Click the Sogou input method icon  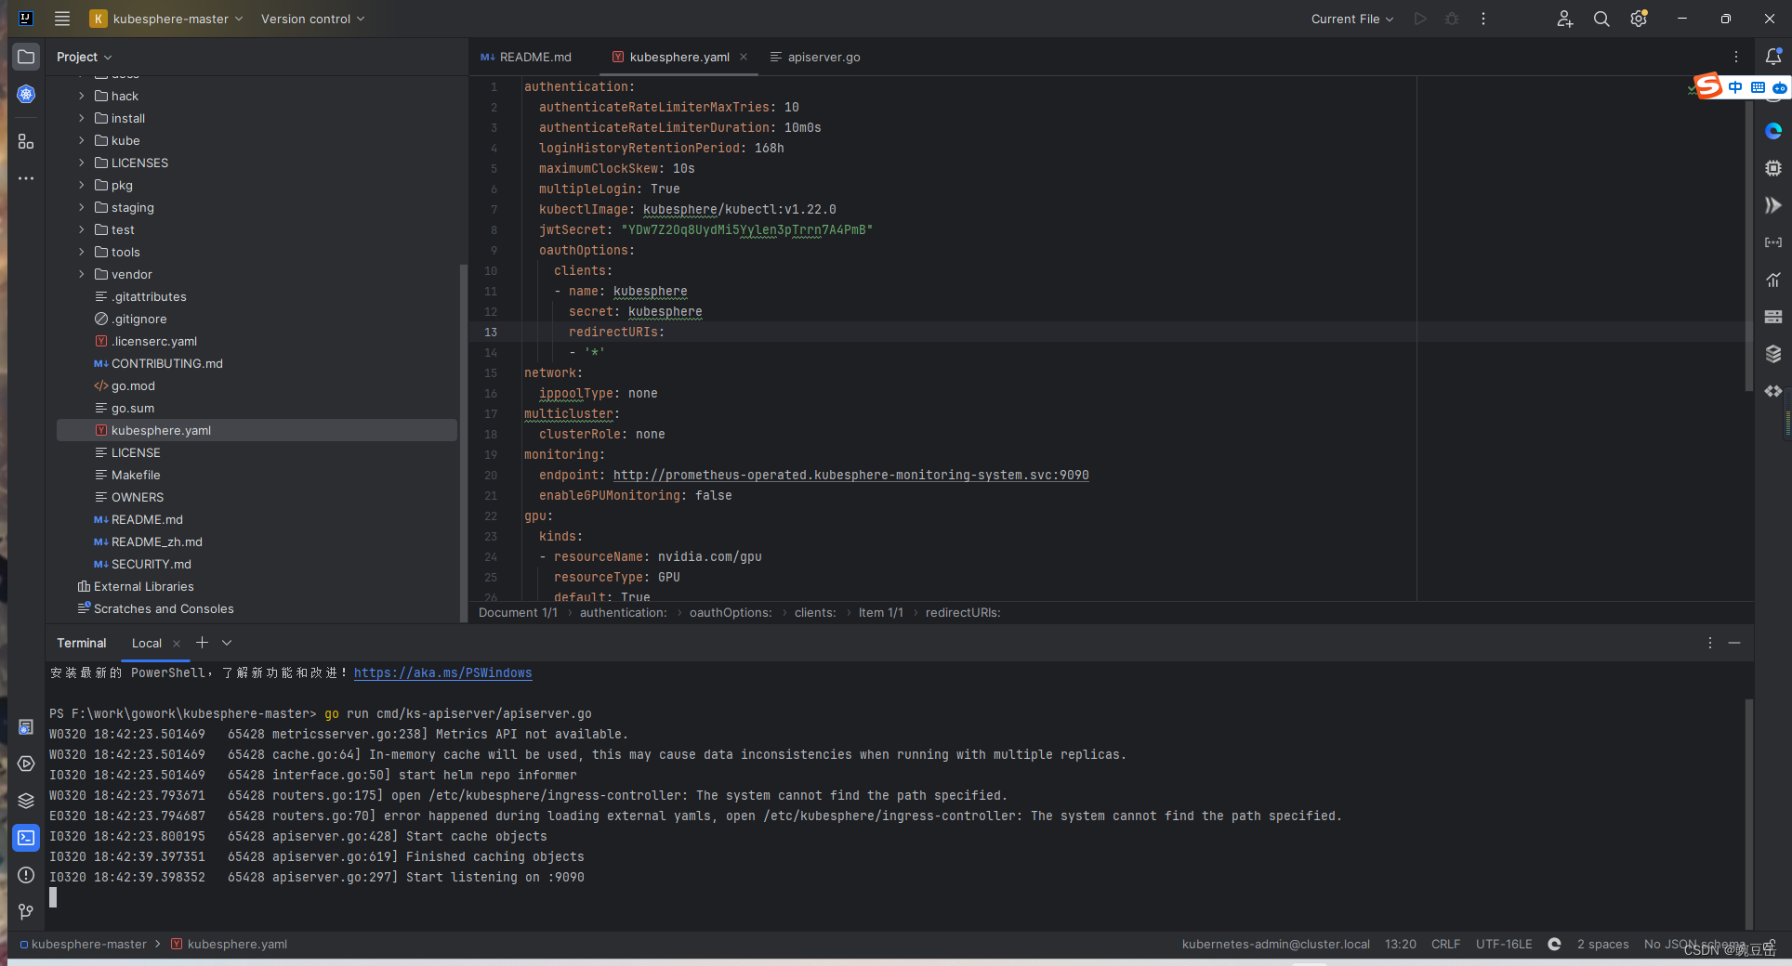(1708, 86)
